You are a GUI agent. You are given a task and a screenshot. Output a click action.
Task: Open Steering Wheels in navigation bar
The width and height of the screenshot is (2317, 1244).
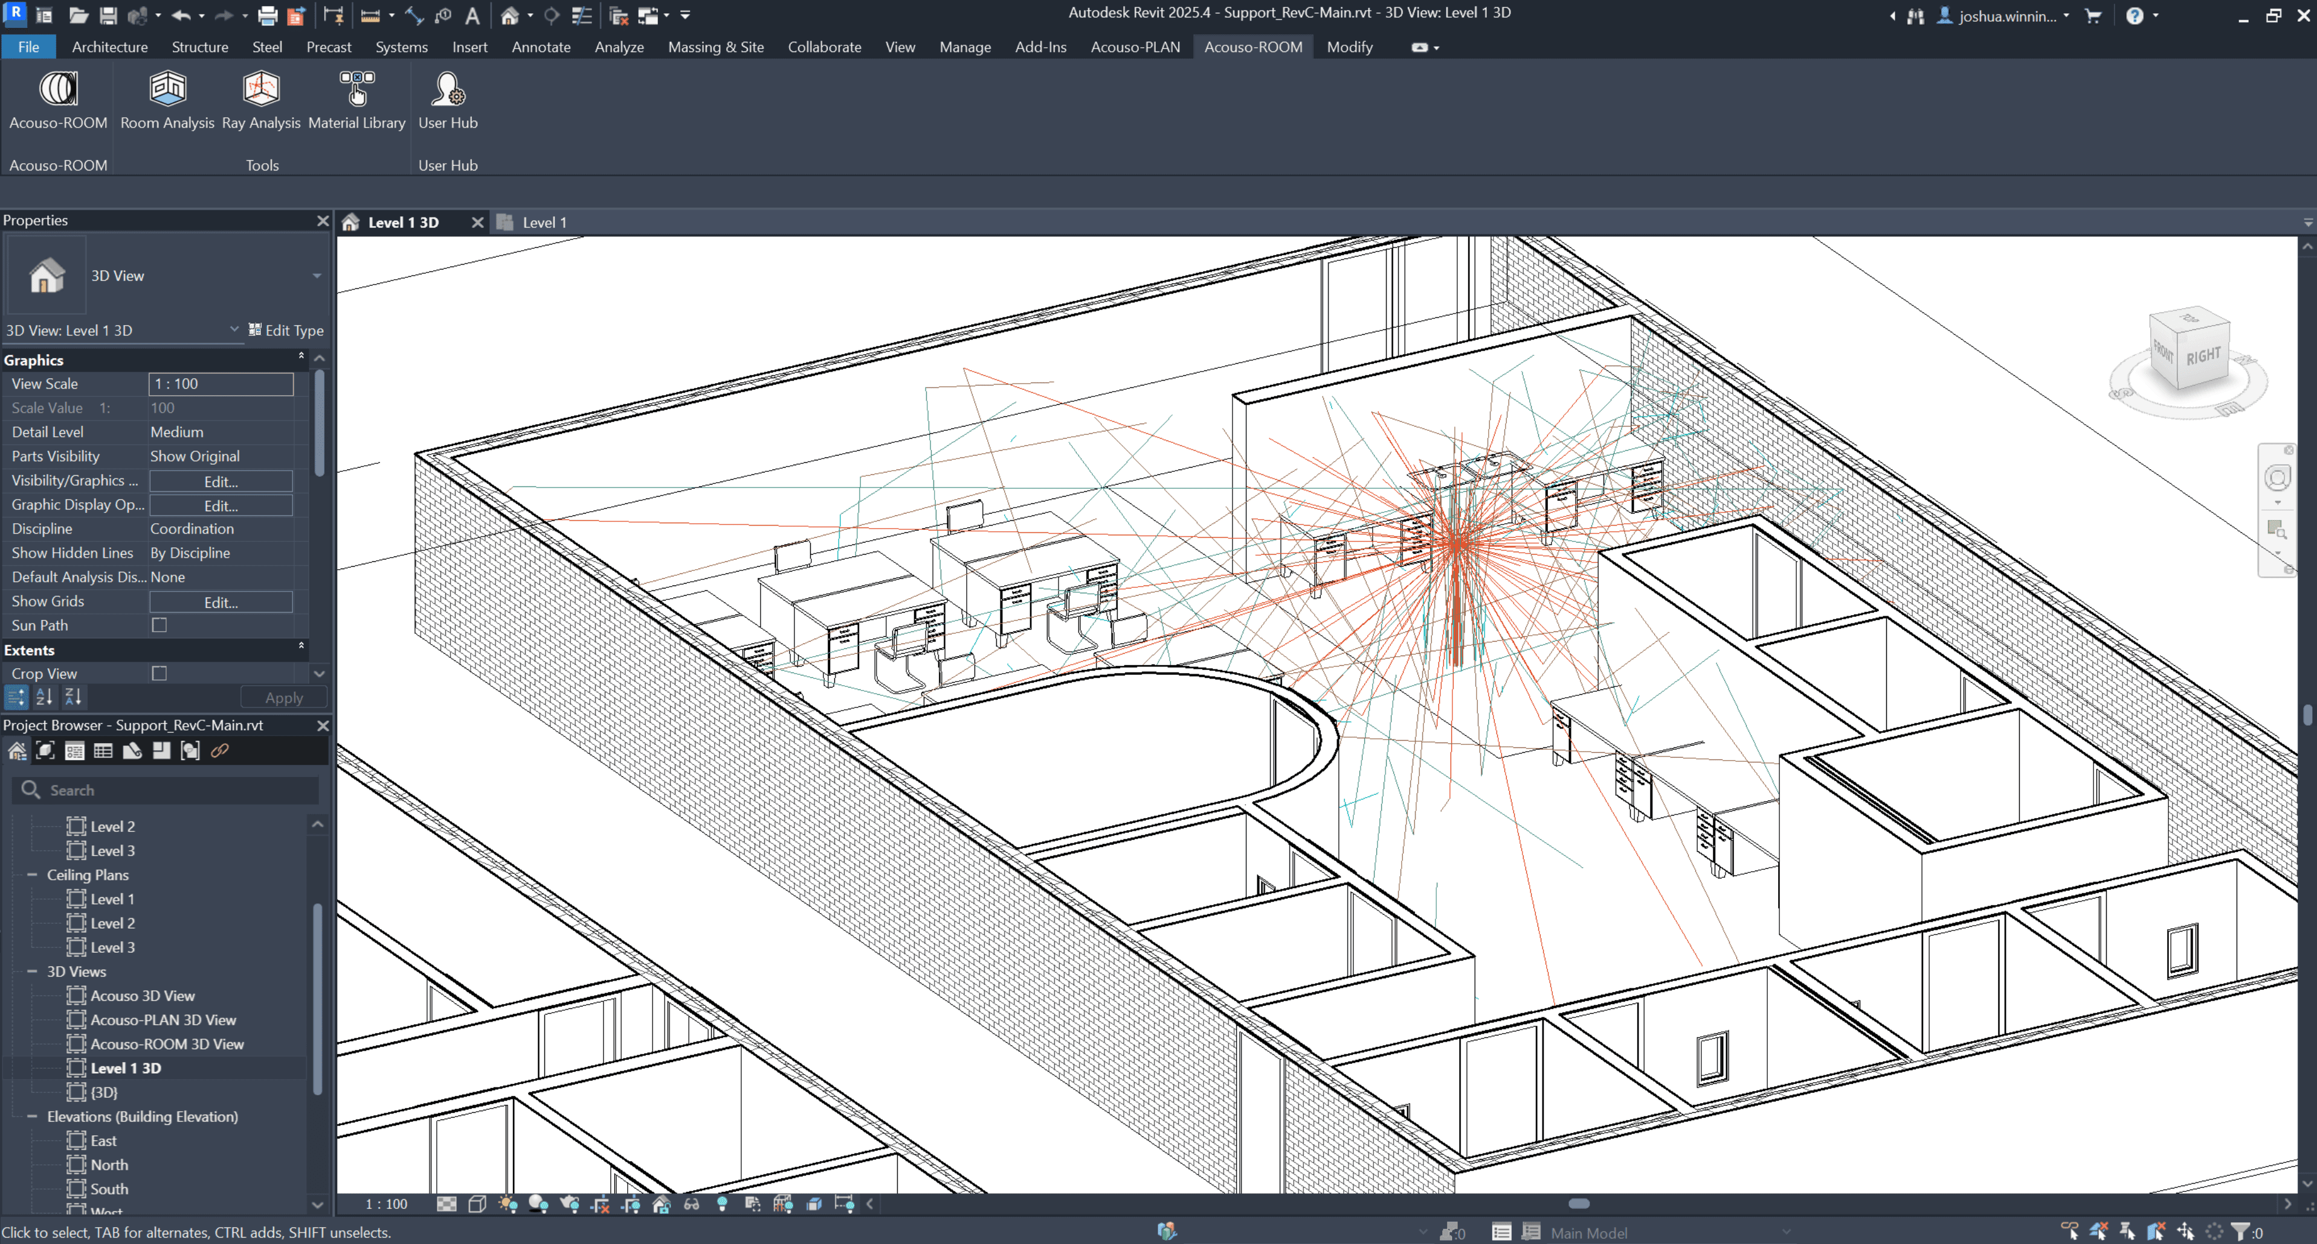tap(2277, 478)
